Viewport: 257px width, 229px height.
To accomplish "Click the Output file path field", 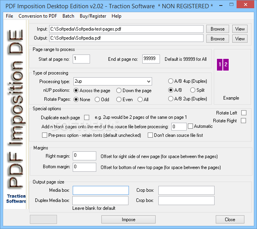I will tap(126, 38).
